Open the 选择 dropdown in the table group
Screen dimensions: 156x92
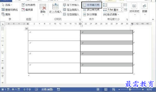[x=7, y=5]
